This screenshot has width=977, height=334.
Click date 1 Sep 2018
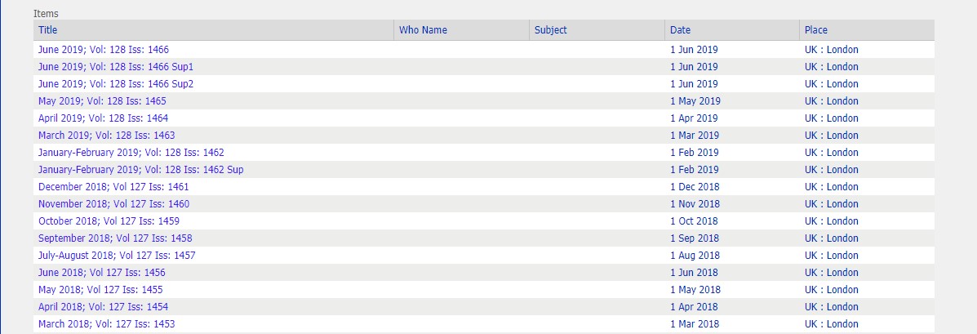tap(695, 238)
